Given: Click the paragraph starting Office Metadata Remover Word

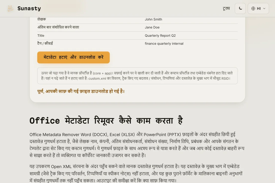Looking at the screenshot, I should pyautogui.click(x=137, y=145).
